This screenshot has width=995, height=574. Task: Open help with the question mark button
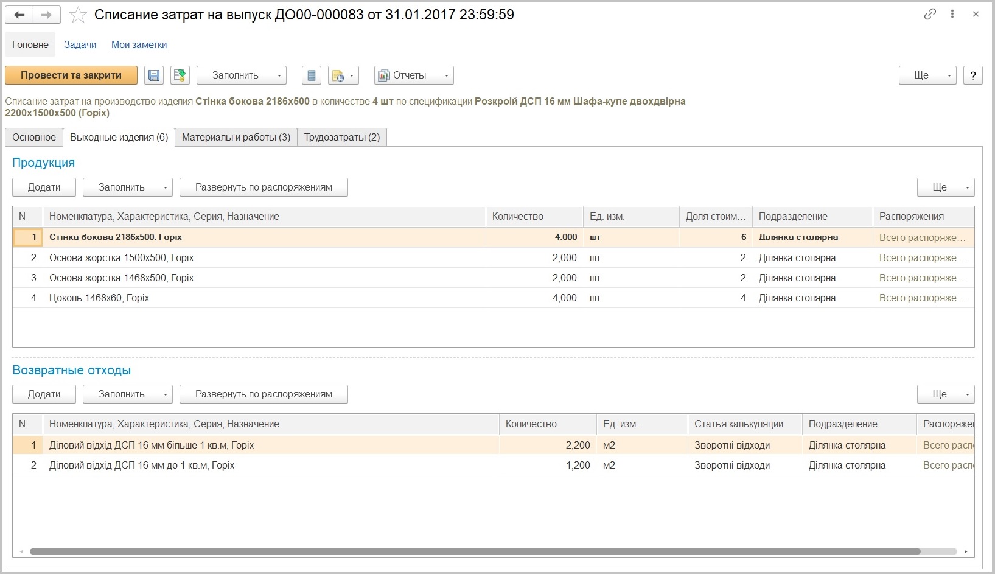pyautogui.click(x=973, y=75)
